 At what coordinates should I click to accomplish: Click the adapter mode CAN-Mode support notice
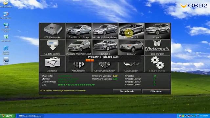click(x=63, y=90)
